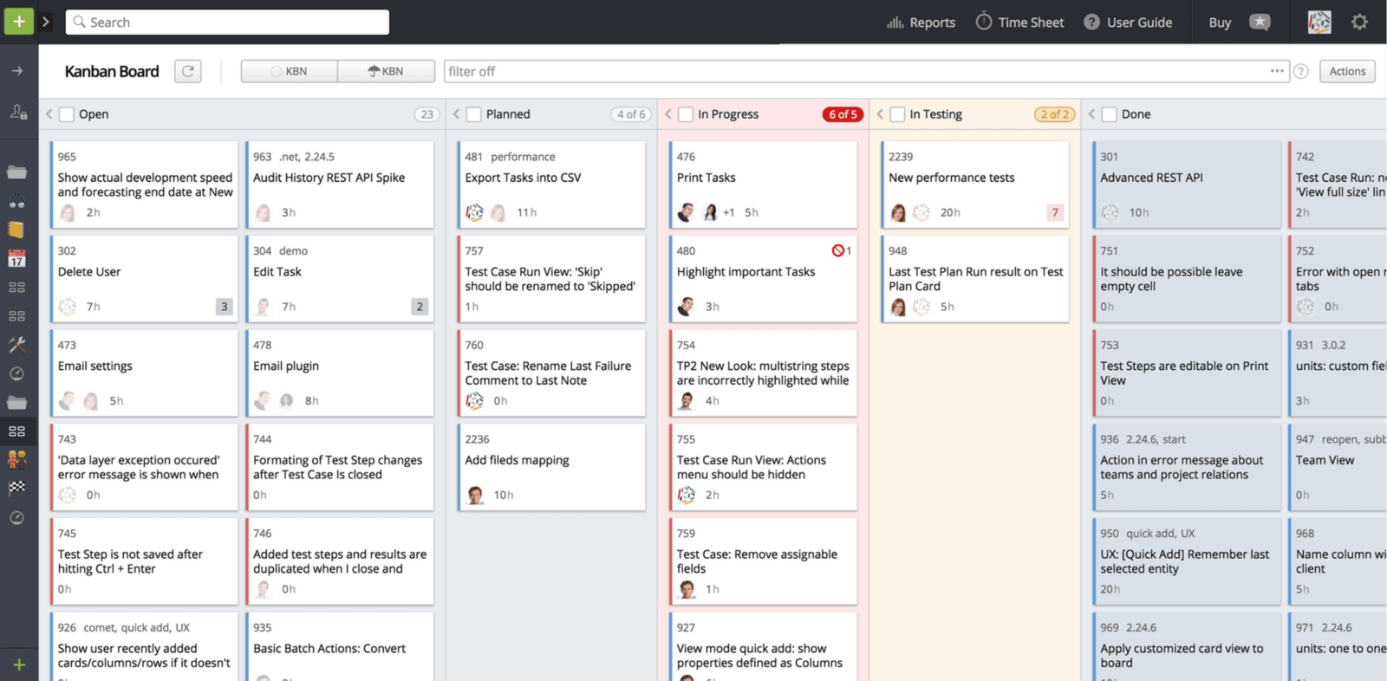Click the Buy link
The width and height of the screenshot is (1387, 681).
point(1220,23)
